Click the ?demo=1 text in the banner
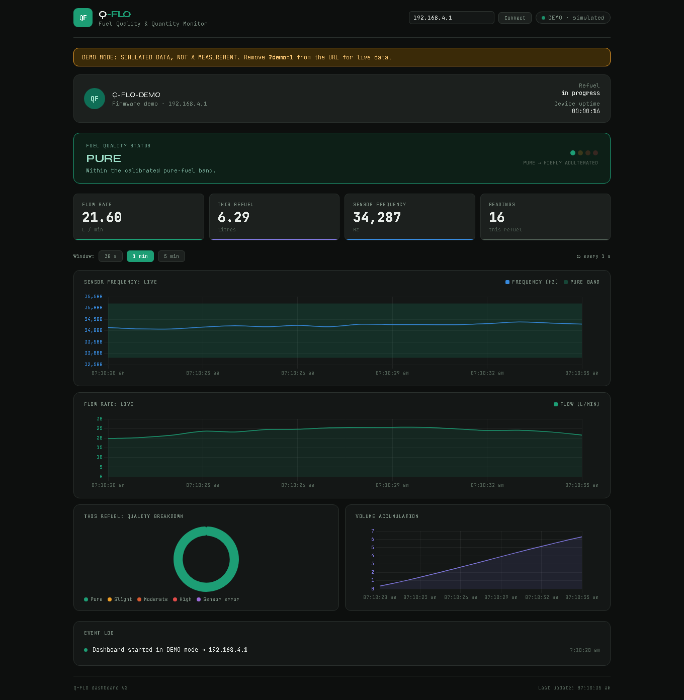 [281, 57]
